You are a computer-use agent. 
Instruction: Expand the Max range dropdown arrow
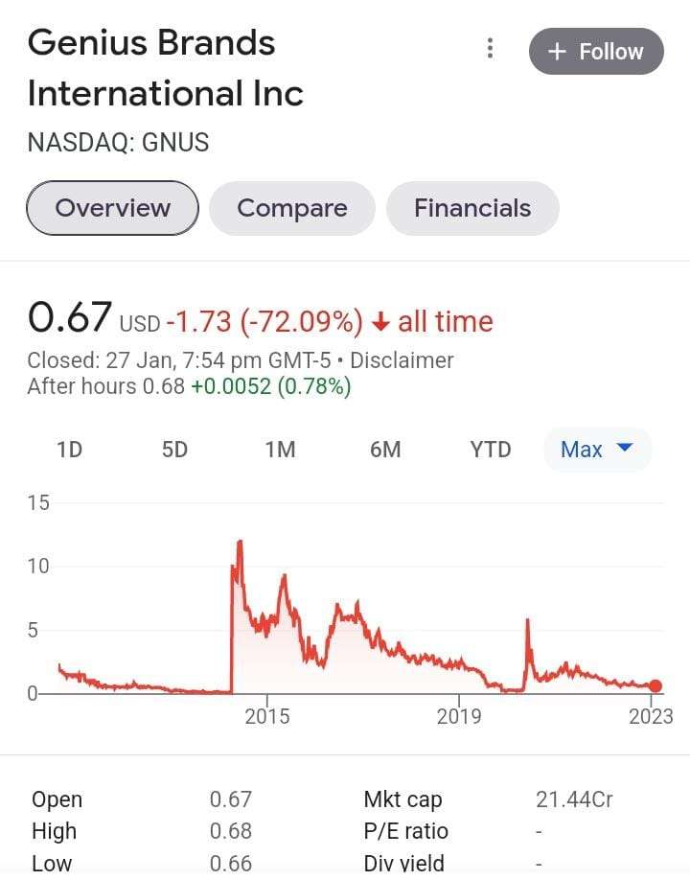pos(625,448)
